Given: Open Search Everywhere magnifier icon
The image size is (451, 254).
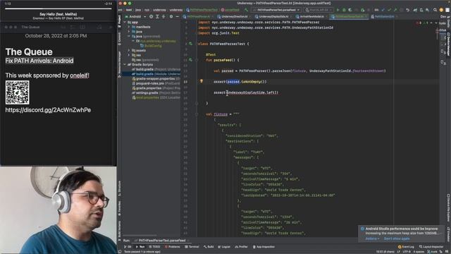Looking at the screenshot, I should point(435,10).
